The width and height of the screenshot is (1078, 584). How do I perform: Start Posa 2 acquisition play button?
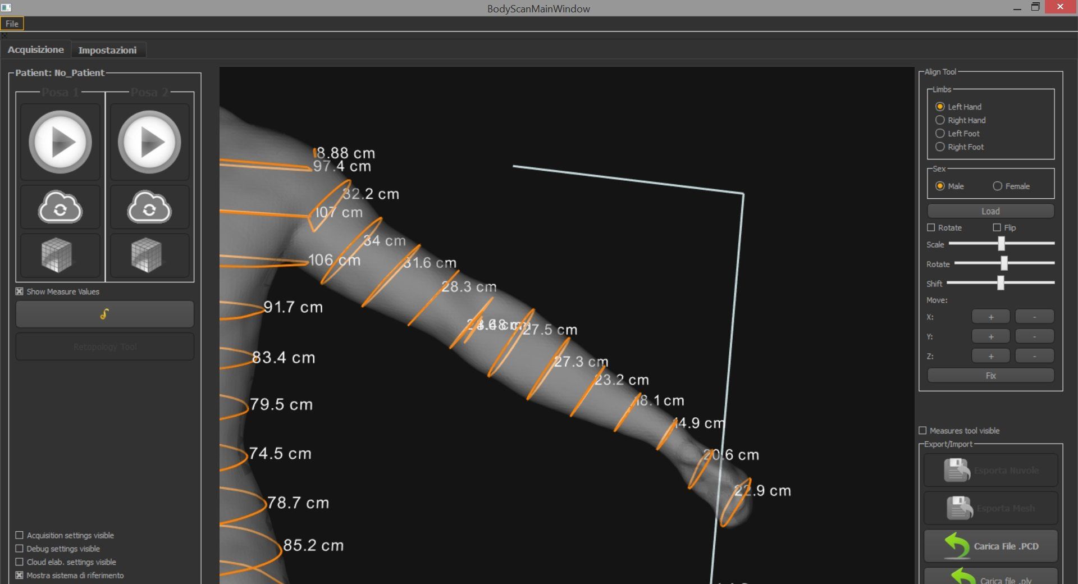[x=149, y=142]
